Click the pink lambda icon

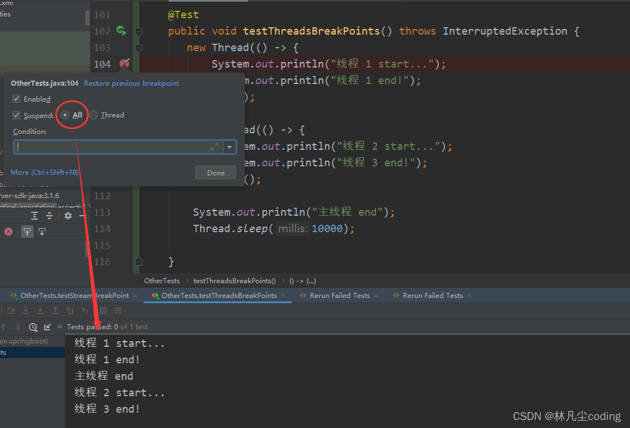tap(9, 232)
